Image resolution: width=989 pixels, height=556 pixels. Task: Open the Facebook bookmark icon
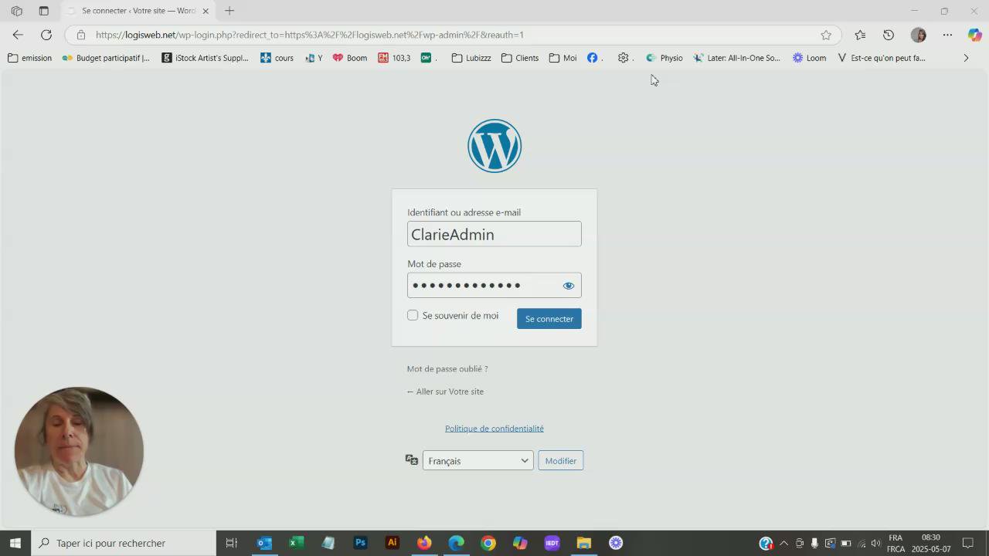[x=593, y=58]
